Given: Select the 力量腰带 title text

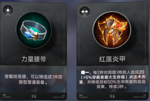Looking at the screenshot, I should tap(34, 59).
